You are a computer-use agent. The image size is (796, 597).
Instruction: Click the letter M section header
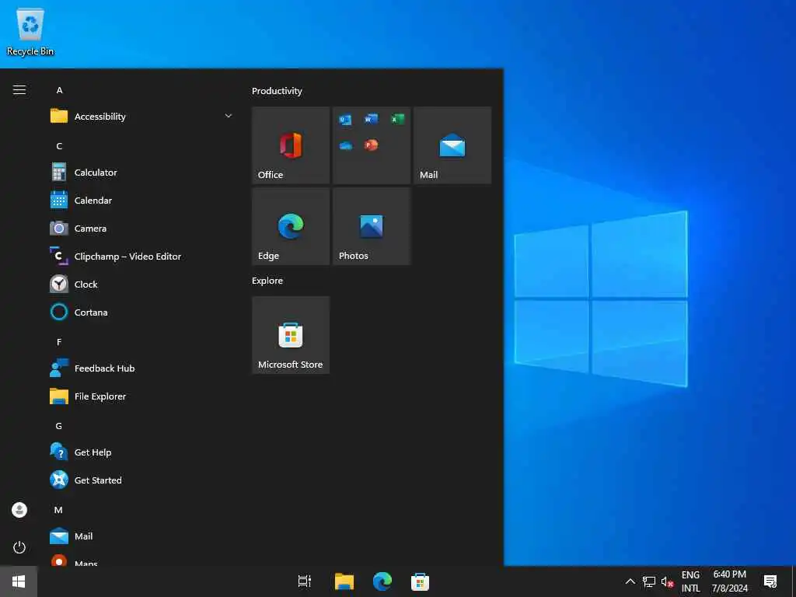click(58, 510)
